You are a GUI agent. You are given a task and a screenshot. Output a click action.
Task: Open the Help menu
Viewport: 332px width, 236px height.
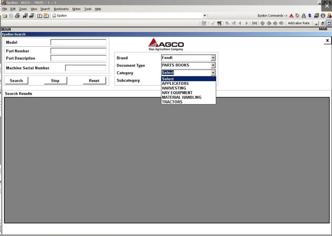tap(98, 9)
